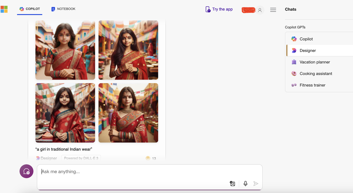Open the Fitness trainer GPT
Screen dimensions: 353x193
pyautogui.click(x=320, y=85)
